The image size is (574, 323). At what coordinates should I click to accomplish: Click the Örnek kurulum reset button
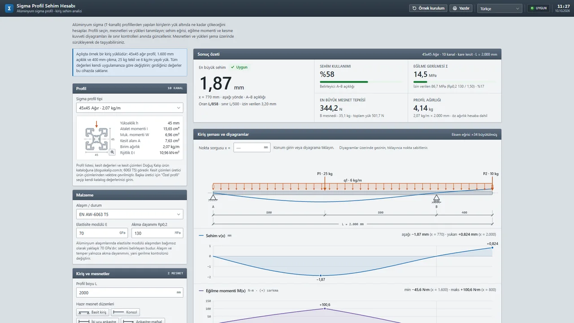point(428,8)
